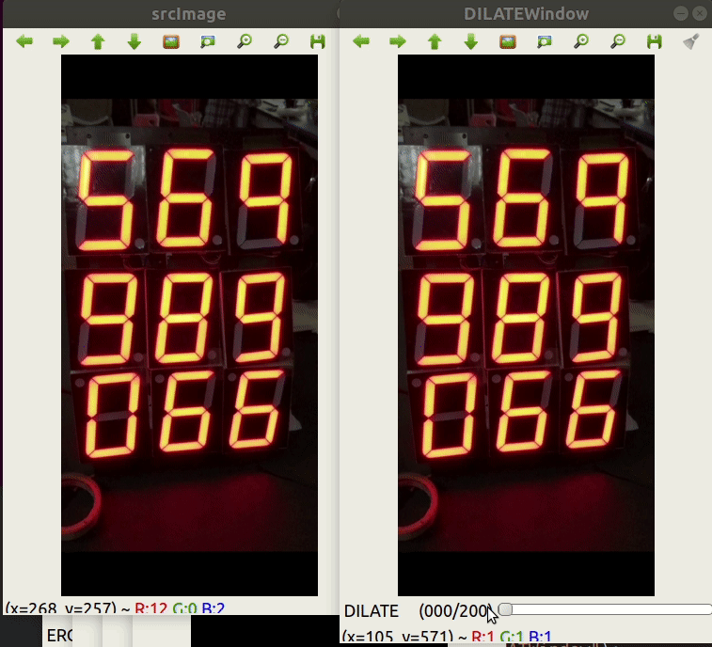Pan left in the srcImage window
Viewport: 712px width, 647px height.
[24, 41]
